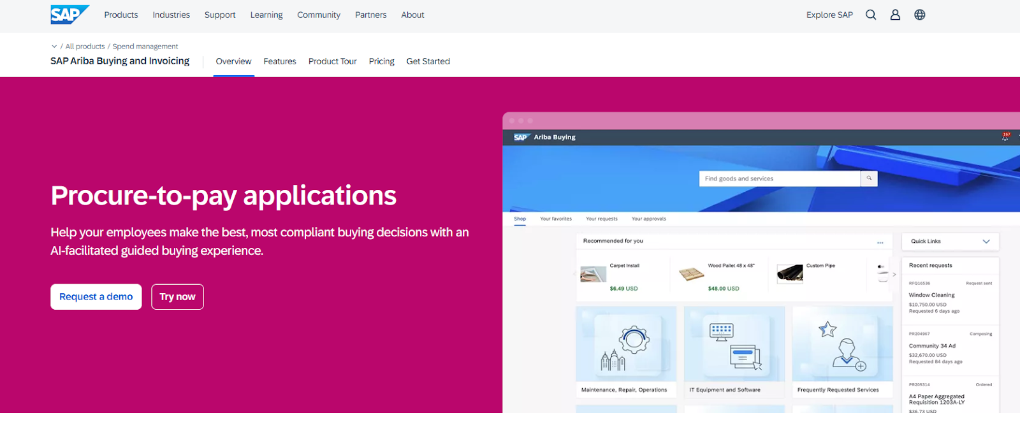Select the Your favorites tab
This screenshot has width=1020, height=427.
pos(556,219)
